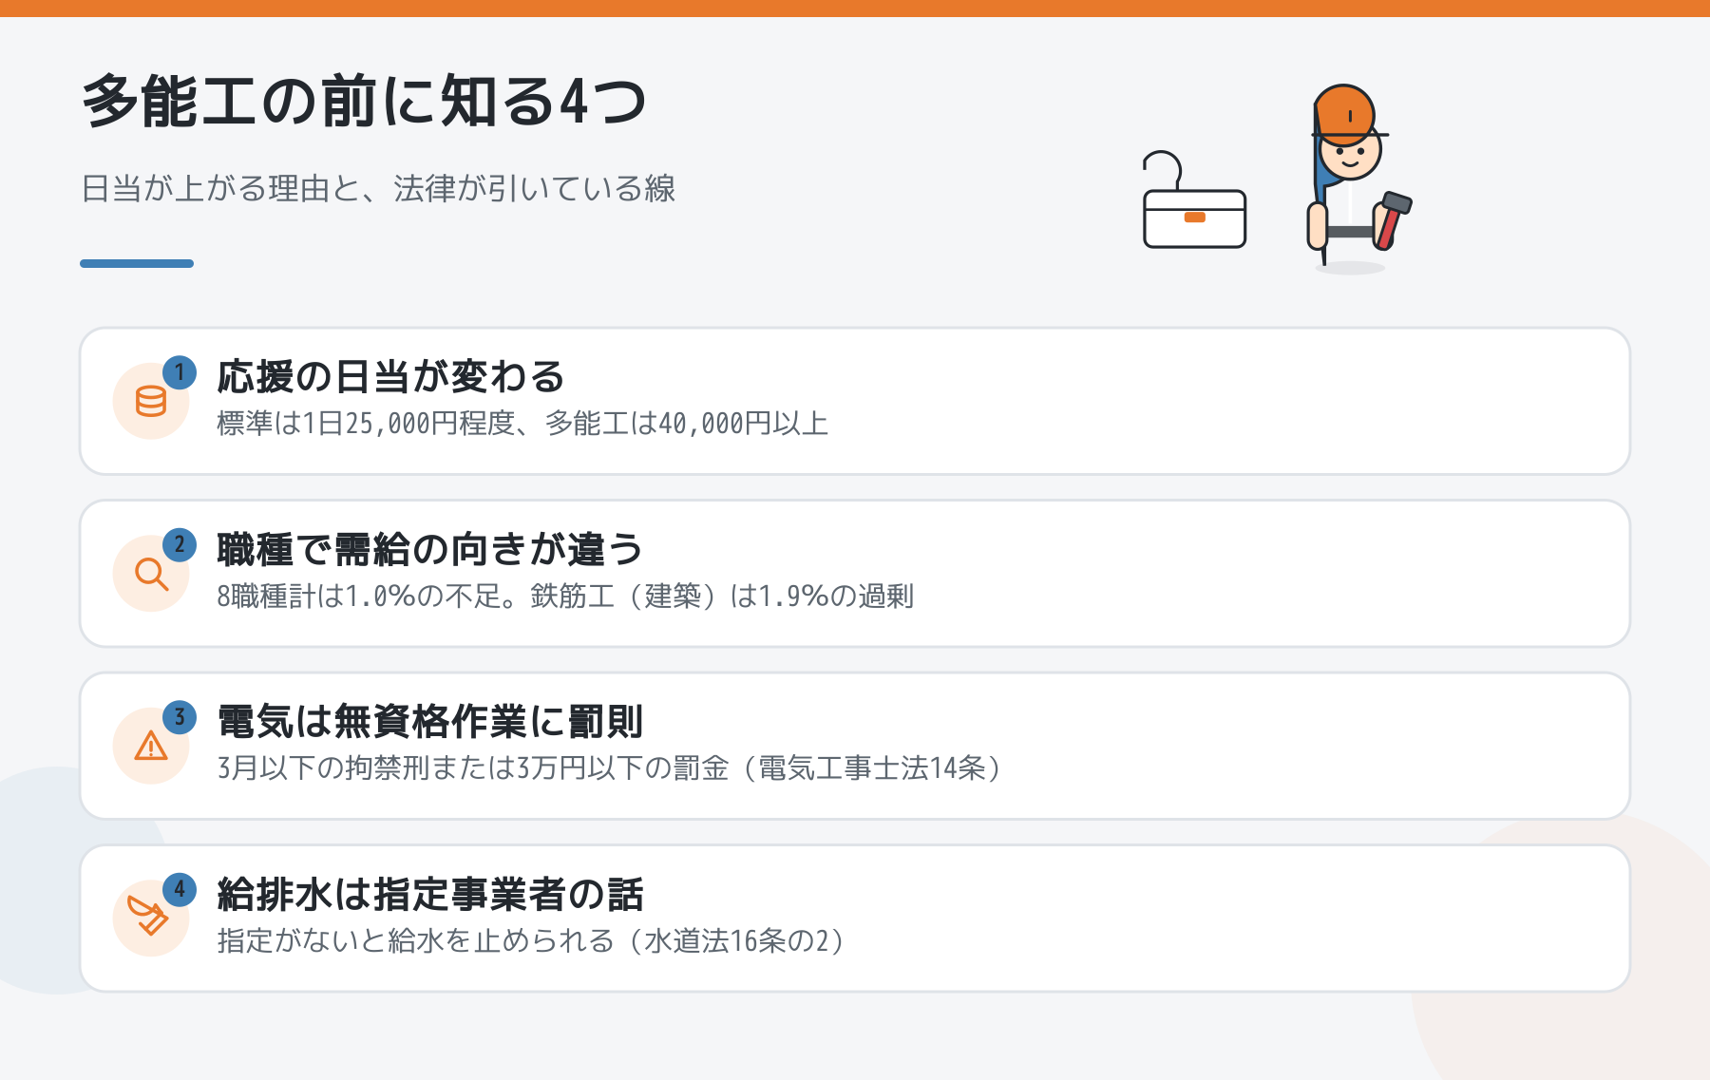This screenshot has height=1080, width=1710.
Task: Click the subtitle 日当が上がる理由と、法律が引いている線
Action: [x=378, y=188]
